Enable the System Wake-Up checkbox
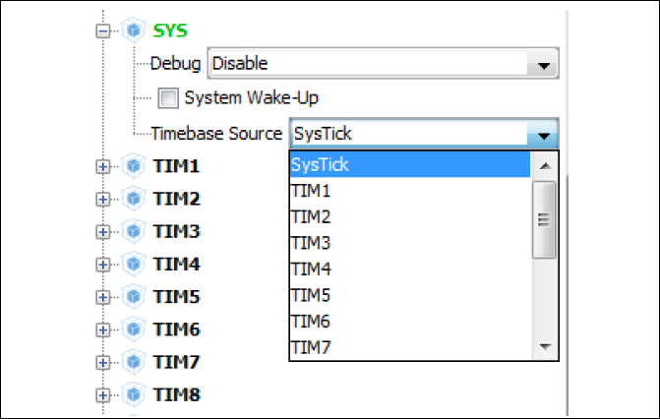Viewport: 660px width, 419px height. tap(168, 98)
